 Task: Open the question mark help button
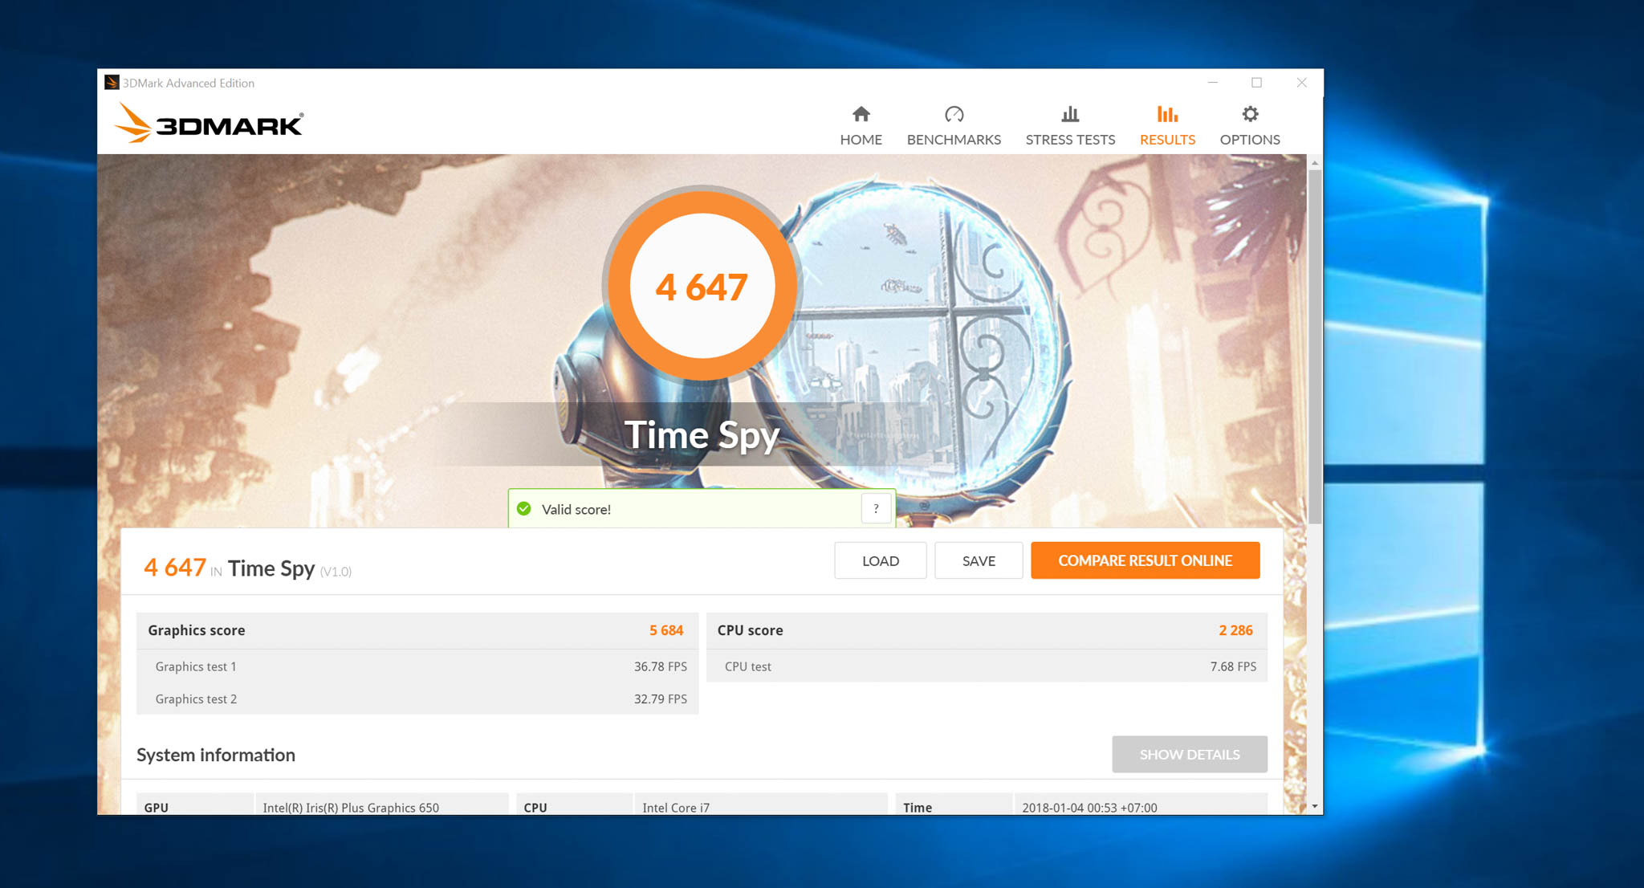coord(876,509)
